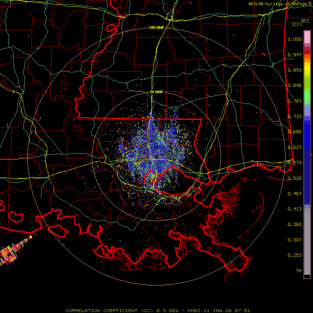Viewport: 313px width, 313px height.
Task: Click the 0.360 legend value
Action: point(295,225)
